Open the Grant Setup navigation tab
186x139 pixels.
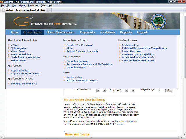pos(32,32)
